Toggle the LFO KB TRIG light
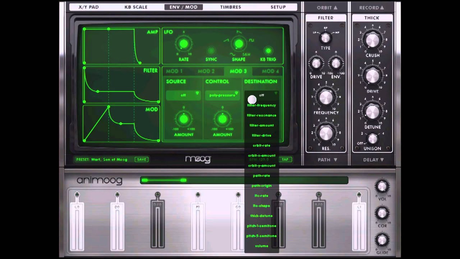460x259 pixels. coord(268,51)
